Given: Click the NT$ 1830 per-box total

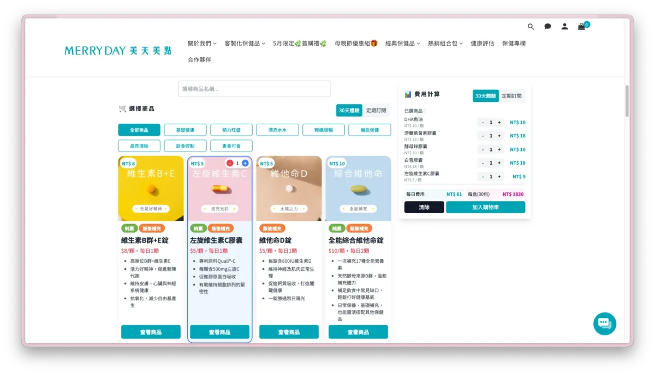Looking at the screenshot, I should (513, 194).
